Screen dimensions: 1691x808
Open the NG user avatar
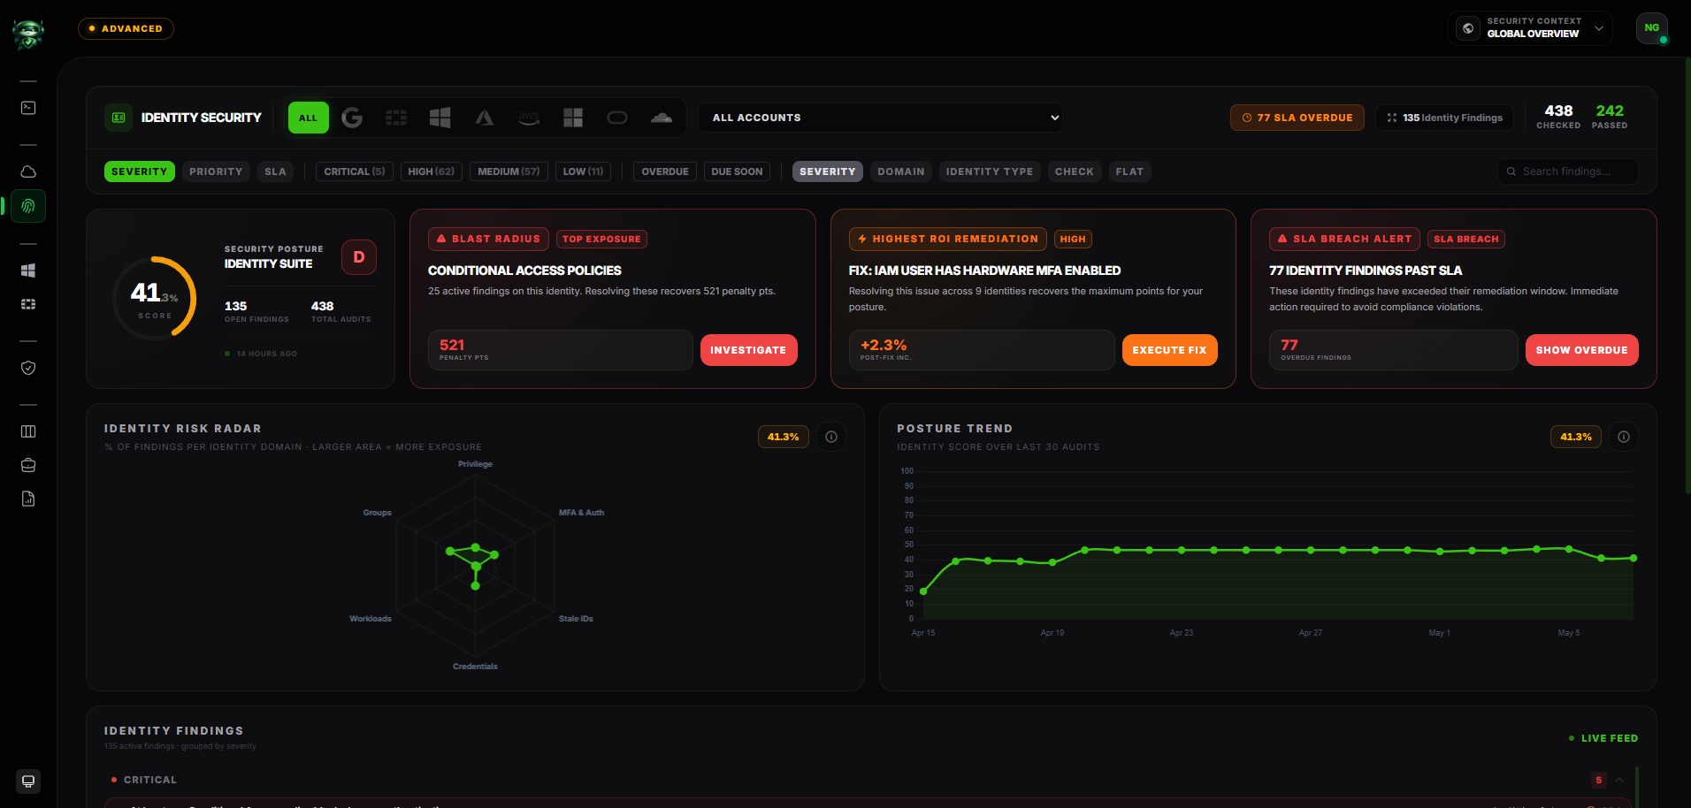pos(1652,28)
